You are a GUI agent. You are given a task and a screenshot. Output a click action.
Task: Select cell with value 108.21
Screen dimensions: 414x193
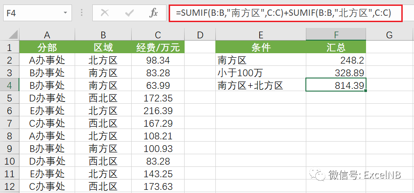coord(158,136)
